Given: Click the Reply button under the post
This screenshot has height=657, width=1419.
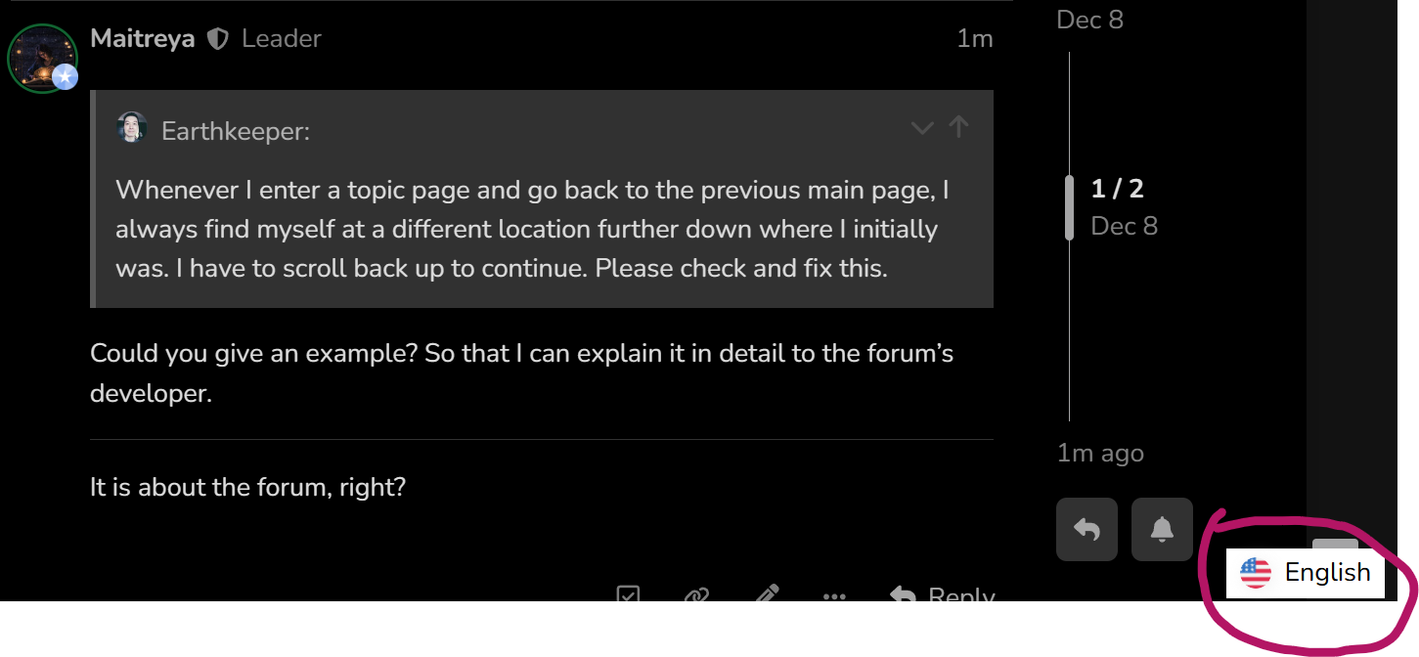Looking at the screenshot, I should click(x=943, y=595).
